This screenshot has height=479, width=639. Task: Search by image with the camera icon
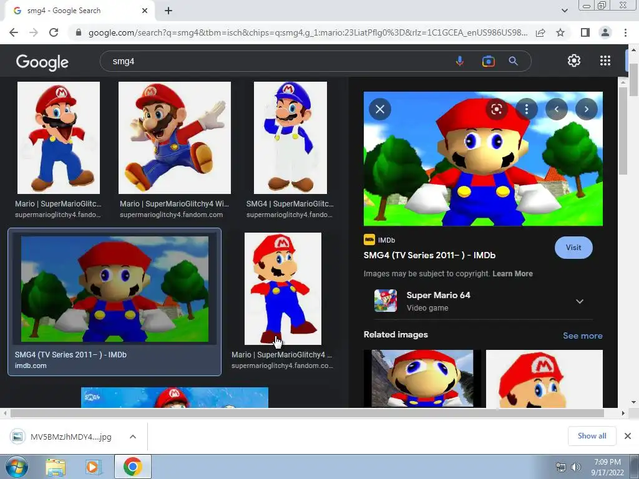click(x=488, y=61)
